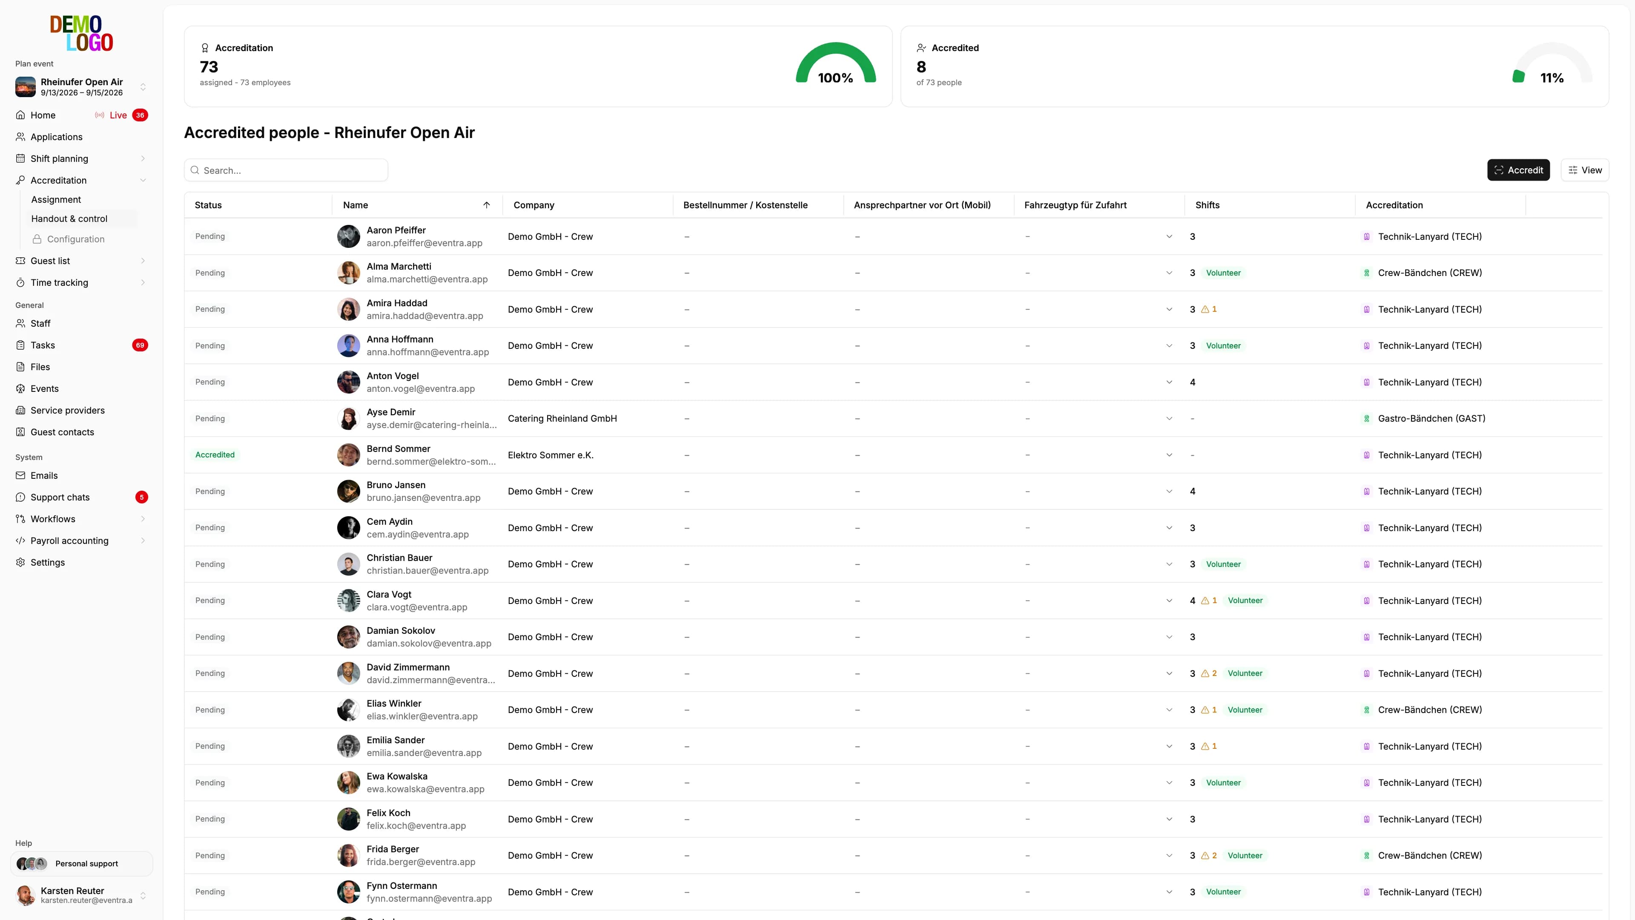Open the Applications page icon

[20, 136]
